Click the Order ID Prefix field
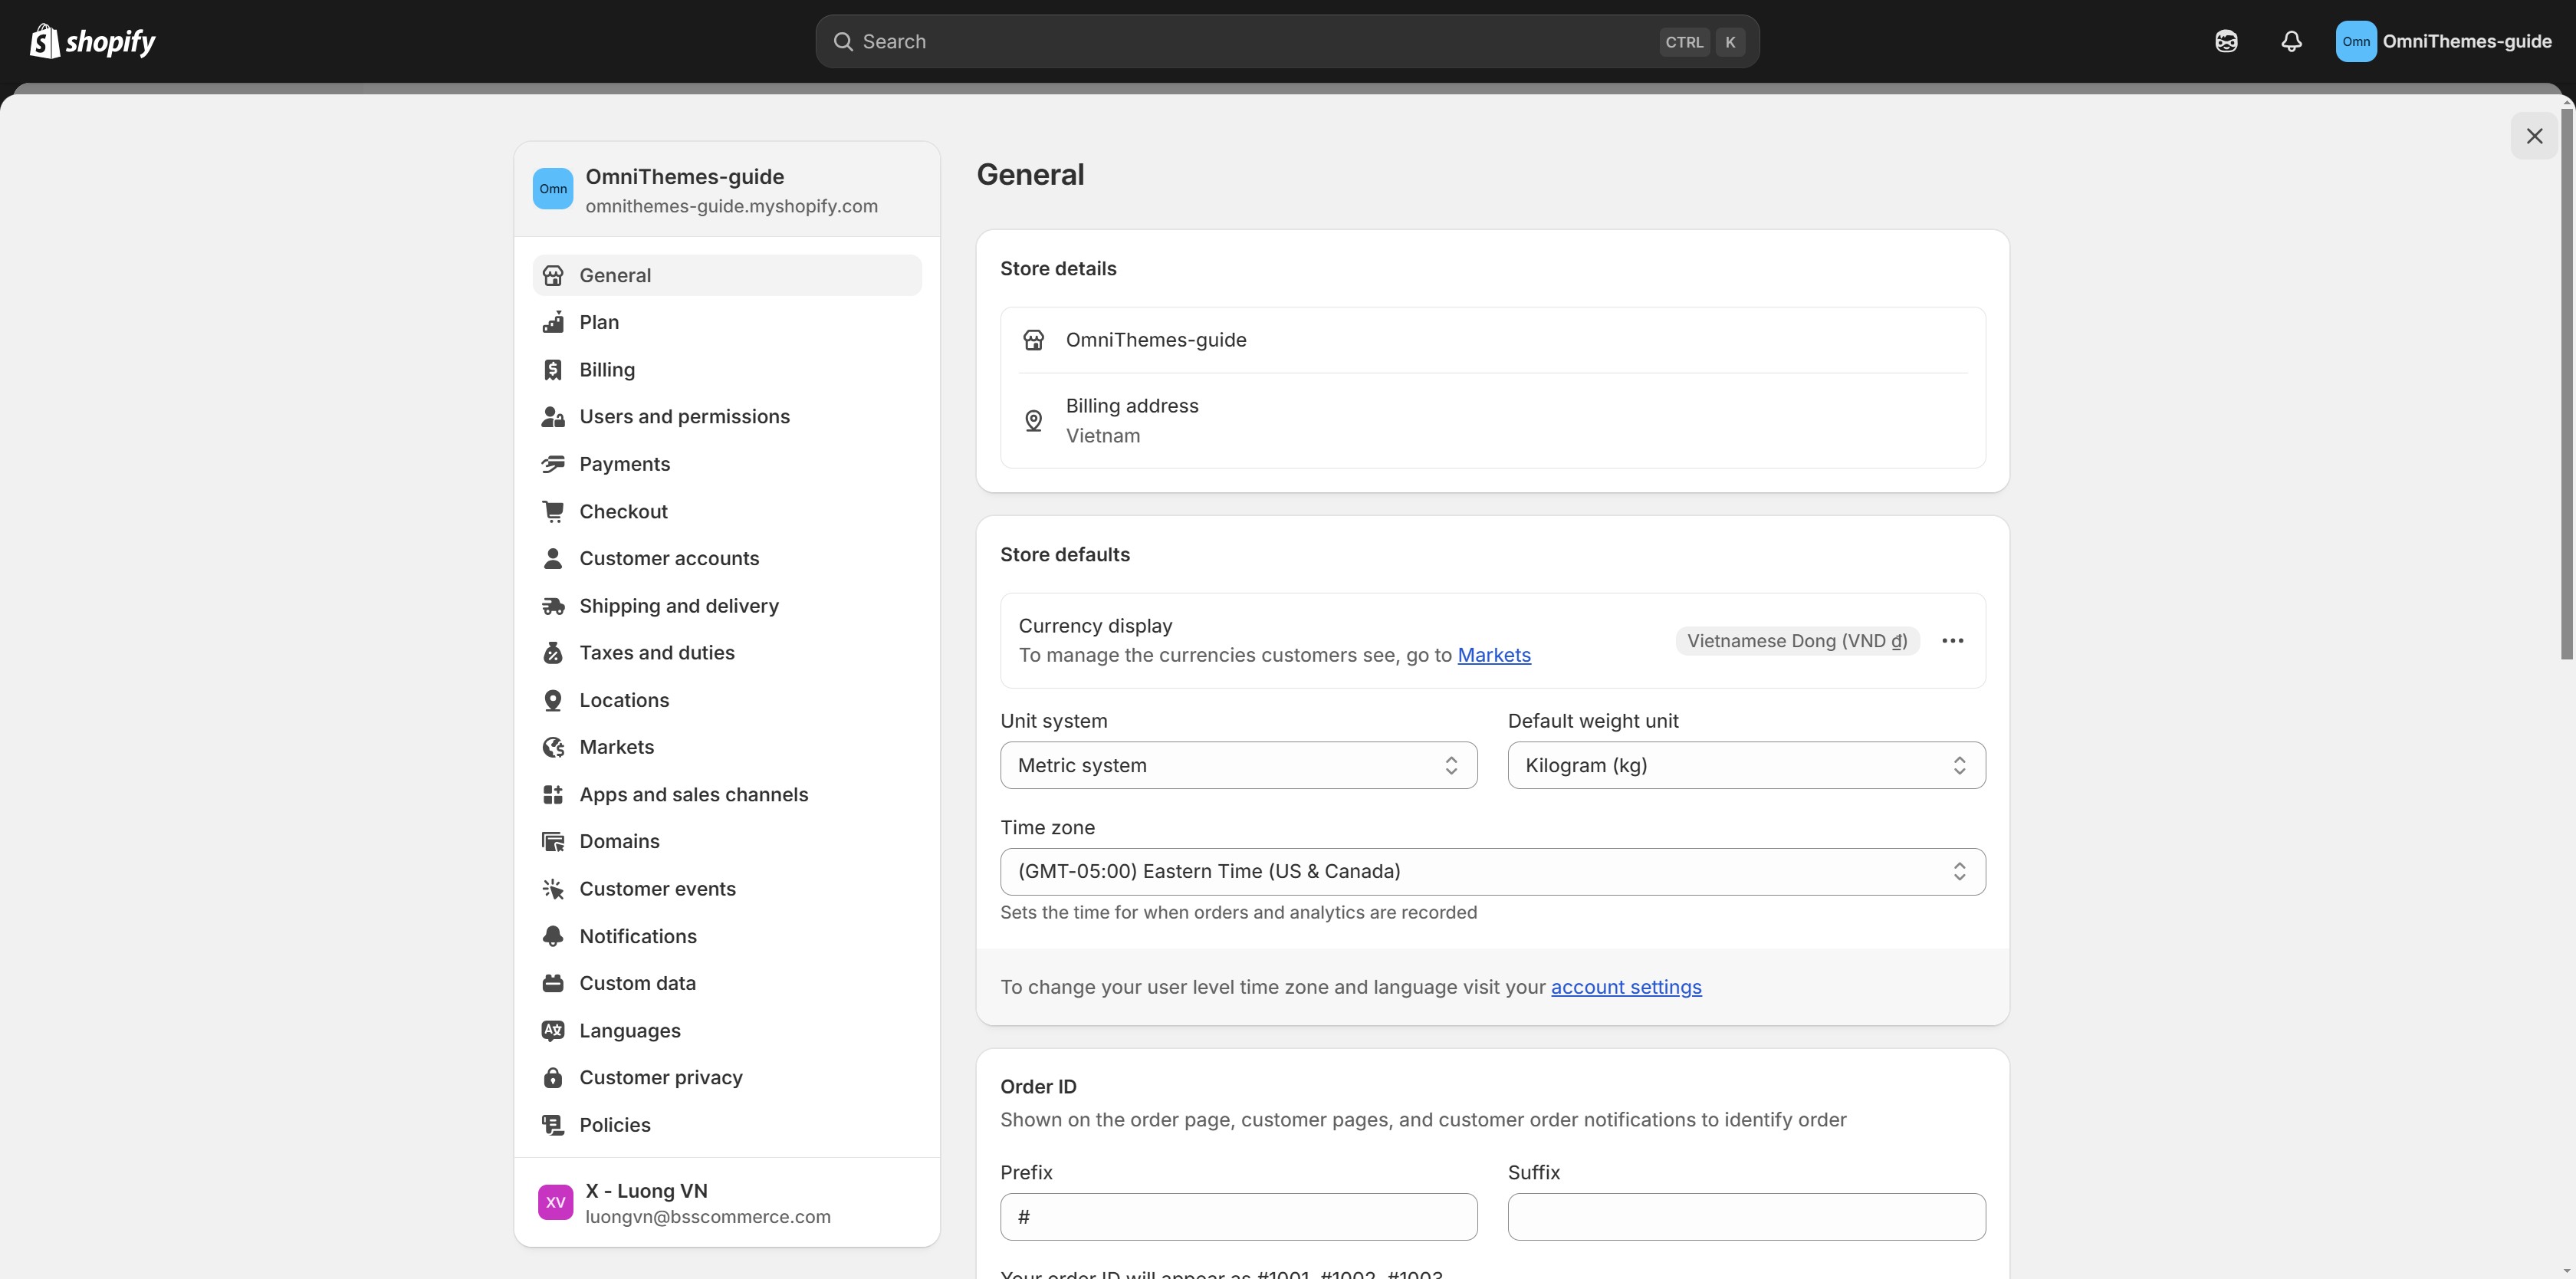2576x1279 pixels. tap(1238, 1217)
